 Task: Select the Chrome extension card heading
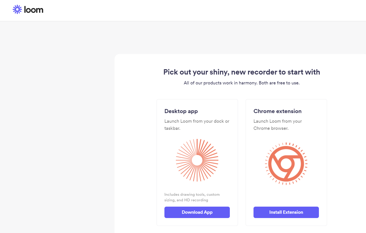[x=277, y=111]
